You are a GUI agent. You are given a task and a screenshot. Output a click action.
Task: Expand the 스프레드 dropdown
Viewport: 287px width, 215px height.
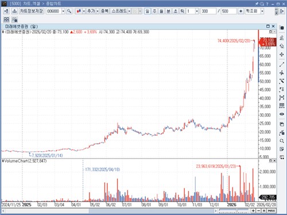pos(129,11)
